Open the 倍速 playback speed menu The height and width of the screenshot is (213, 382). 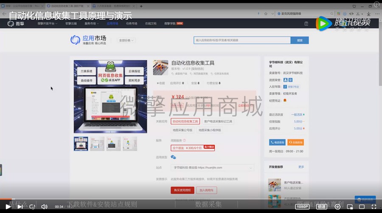click(x=322, y=206)
